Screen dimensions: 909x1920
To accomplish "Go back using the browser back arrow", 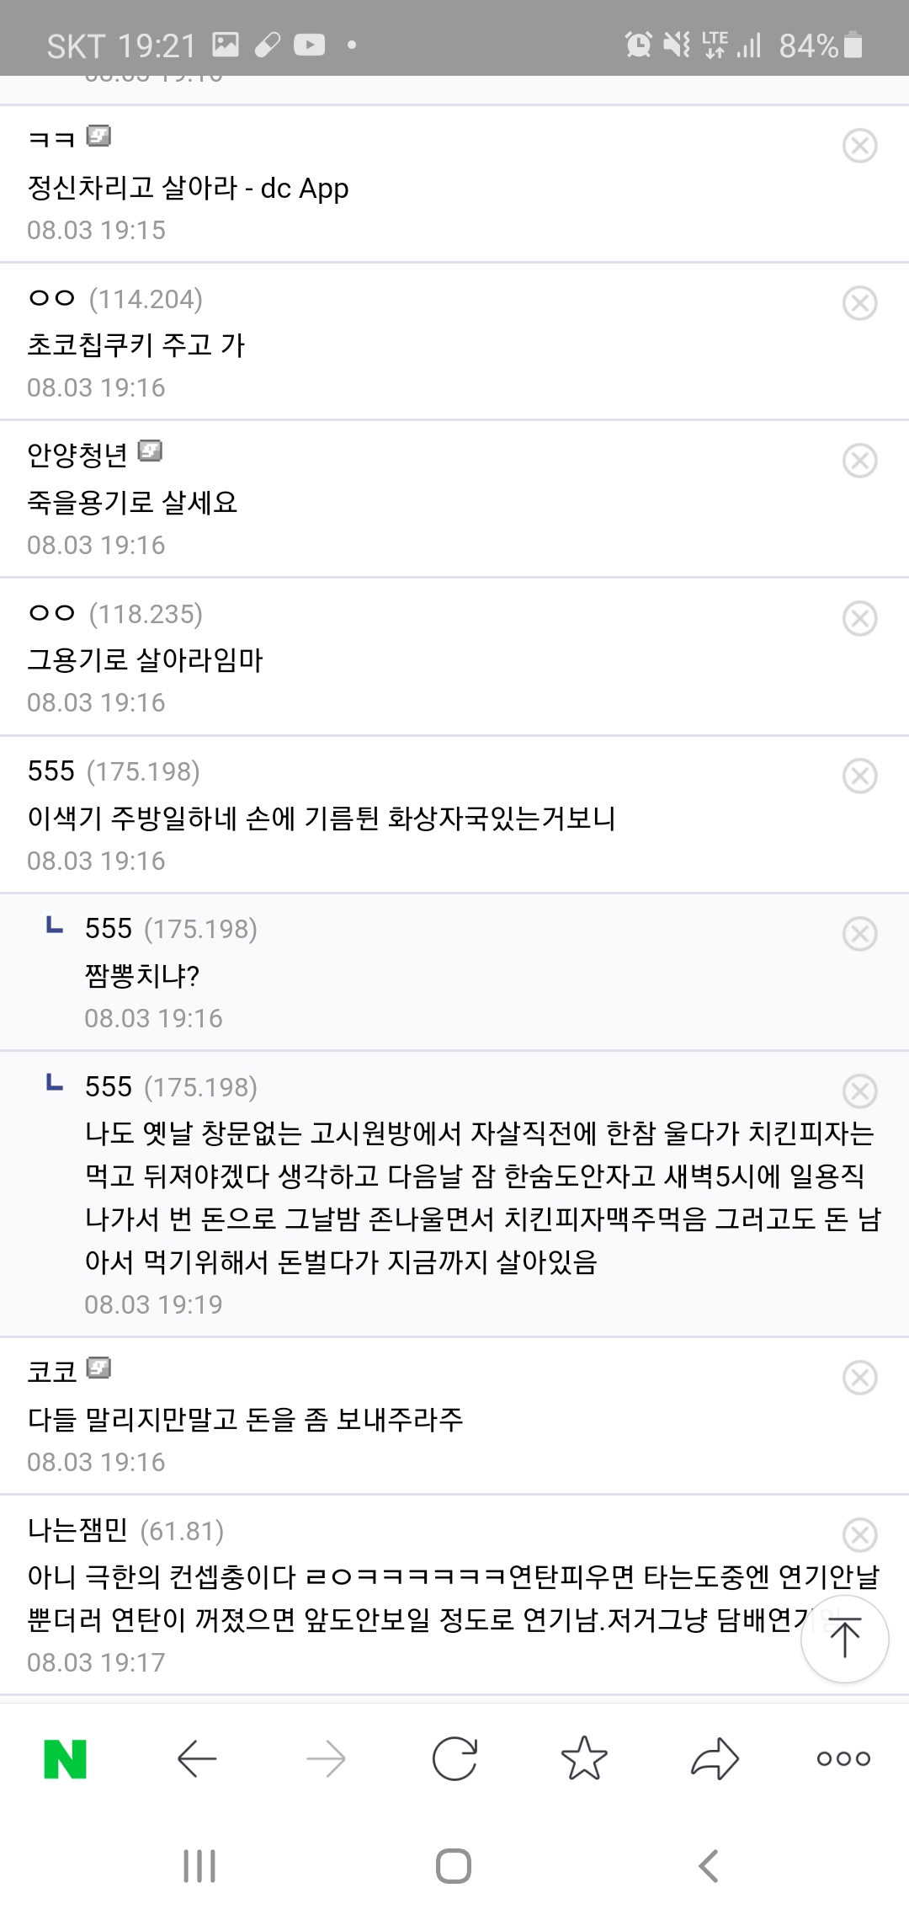I will 198,1758.
